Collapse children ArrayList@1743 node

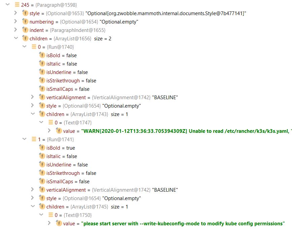33,114
